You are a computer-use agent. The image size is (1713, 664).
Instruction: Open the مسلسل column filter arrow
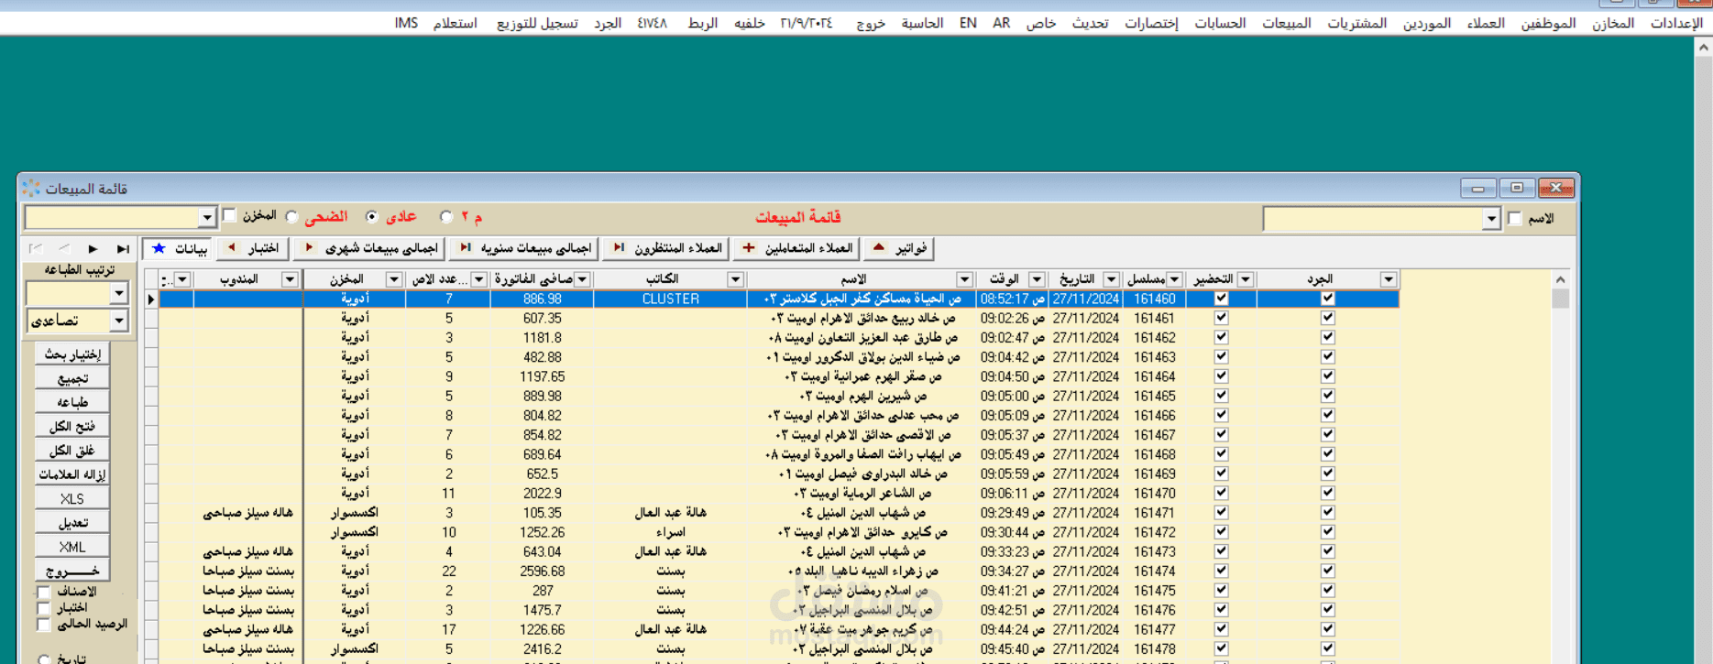coord(1175,279)
